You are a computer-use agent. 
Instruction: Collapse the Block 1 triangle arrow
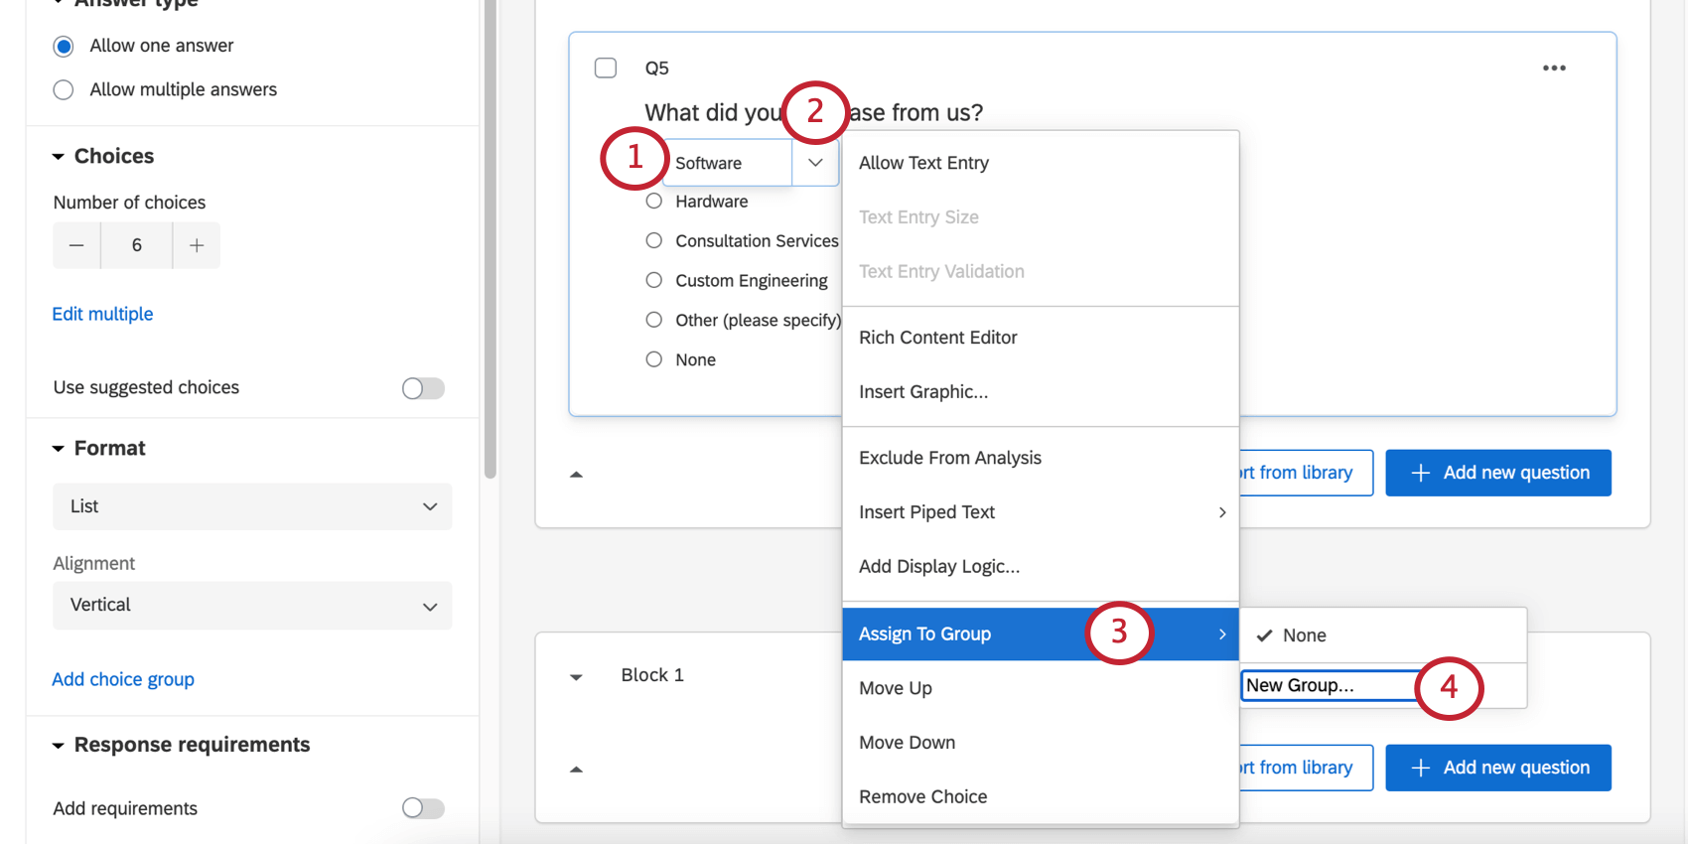tap(576, 677)
